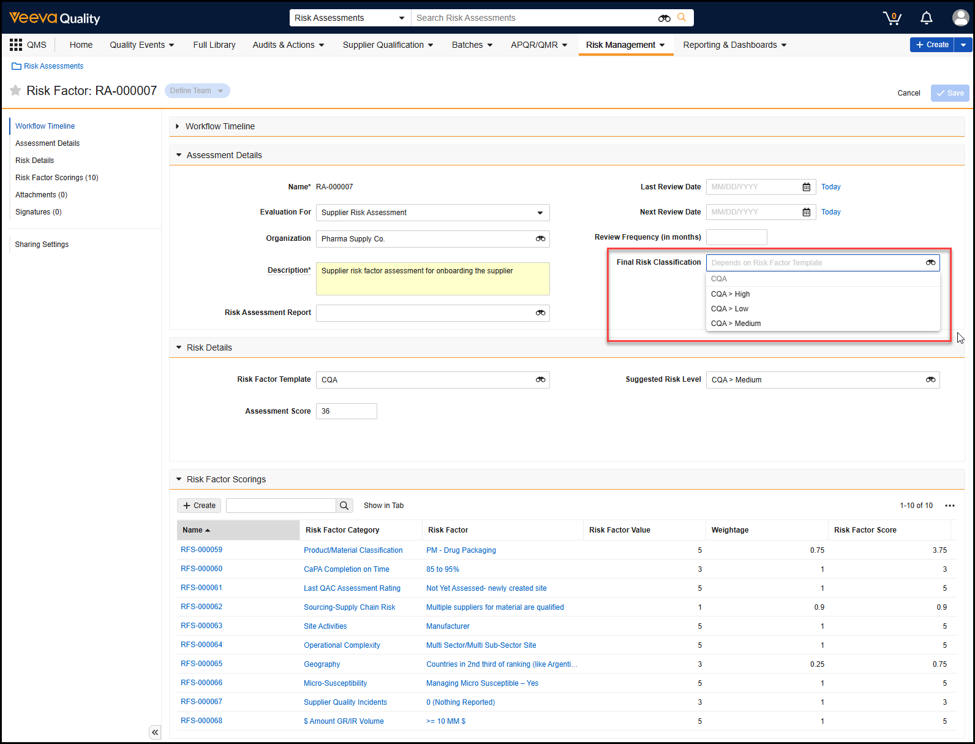Open the RFS-000059 record link
The height and width of the screenshot is (744, 975).
click(201, 550)
